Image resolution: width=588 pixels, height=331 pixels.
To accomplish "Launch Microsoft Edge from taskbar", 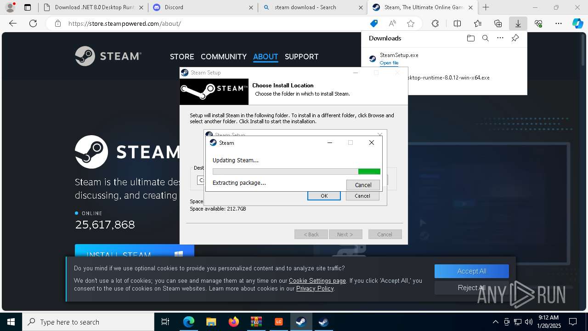I will (x=189, y=322).
